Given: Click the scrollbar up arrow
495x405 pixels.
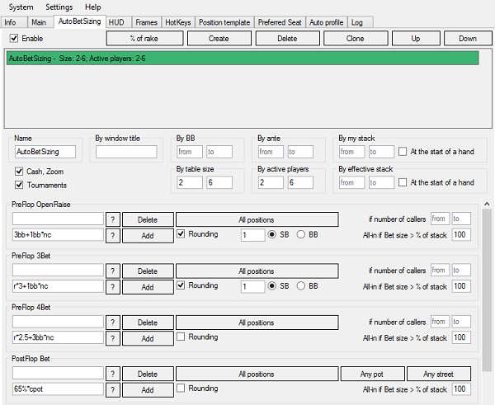Looking at the screenshot, I should pos(487,205).
